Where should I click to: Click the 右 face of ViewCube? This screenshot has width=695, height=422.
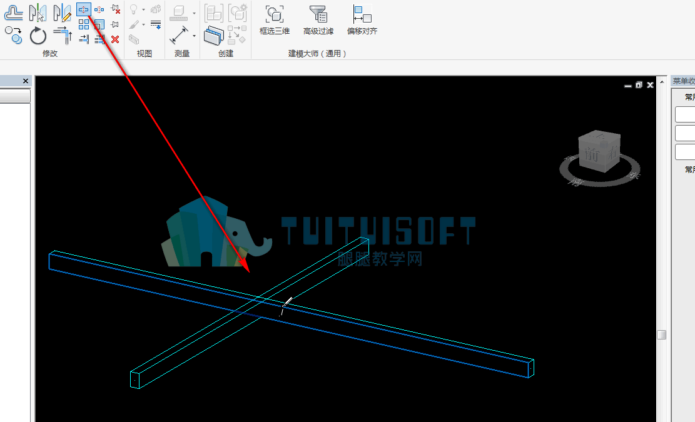pos(612,152)
